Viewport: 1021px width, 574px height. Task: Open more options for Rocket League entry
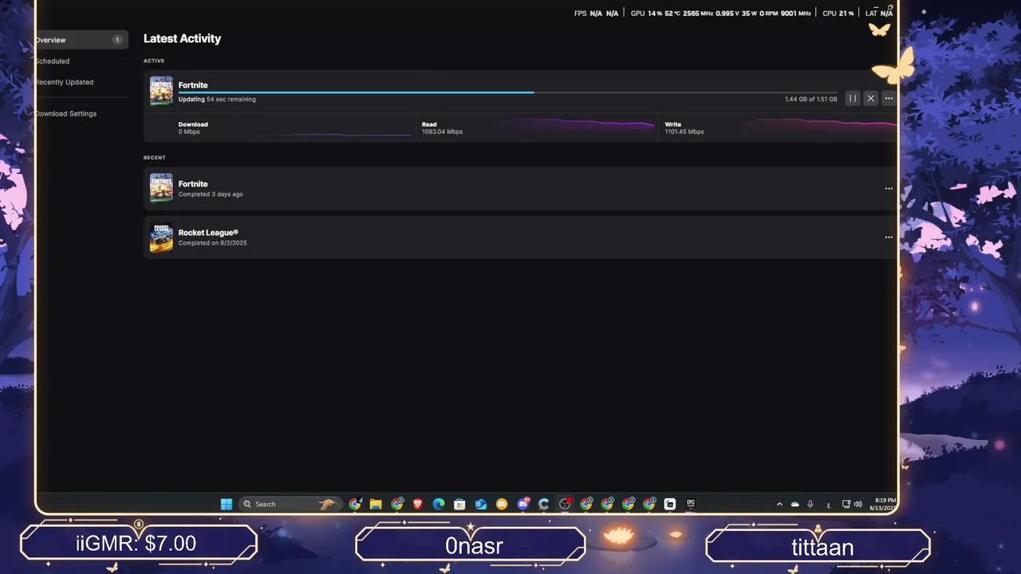[x=889, y=238]
